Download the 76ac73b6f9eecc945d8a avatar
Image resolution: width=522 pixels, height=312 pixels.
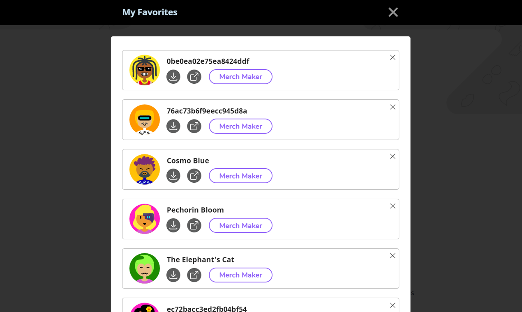[173, 126]
